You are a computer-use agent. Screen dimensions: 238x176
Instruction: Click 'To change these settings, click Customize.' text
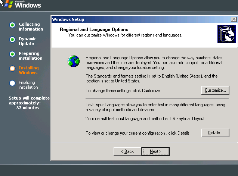click(x=123, y=91)
